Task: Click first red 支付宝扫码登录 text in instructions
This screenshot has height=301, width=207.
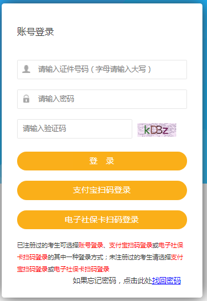Action: point(131,245)
